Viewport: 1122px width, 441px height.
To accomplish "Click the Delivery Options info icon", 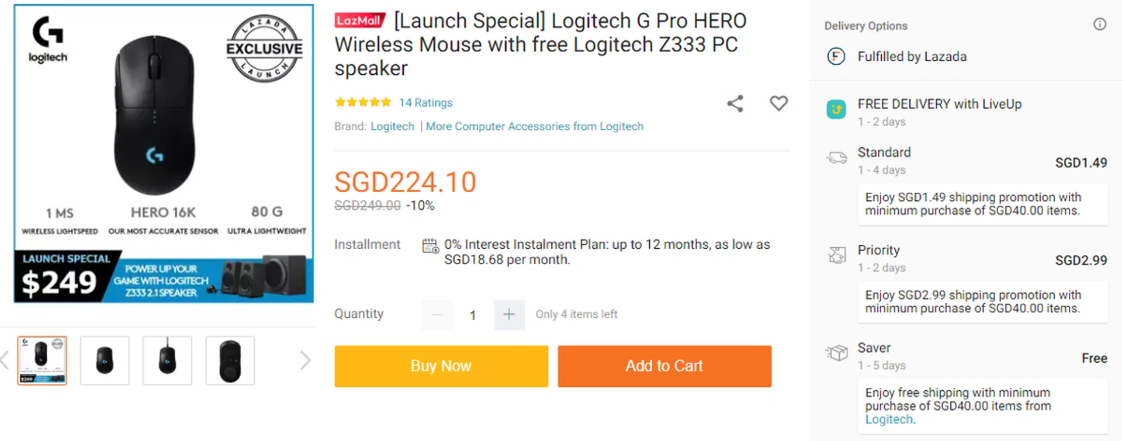I will [1099, 25].
